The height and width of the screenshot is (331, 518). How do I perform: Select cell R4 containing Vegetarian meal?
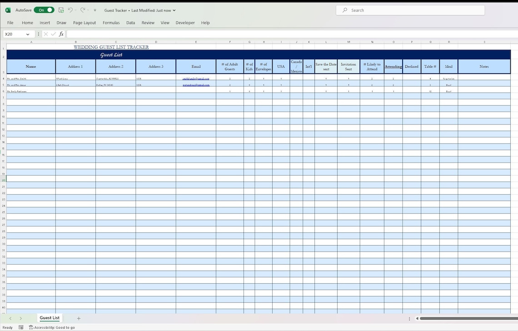(x=448, y=78)
